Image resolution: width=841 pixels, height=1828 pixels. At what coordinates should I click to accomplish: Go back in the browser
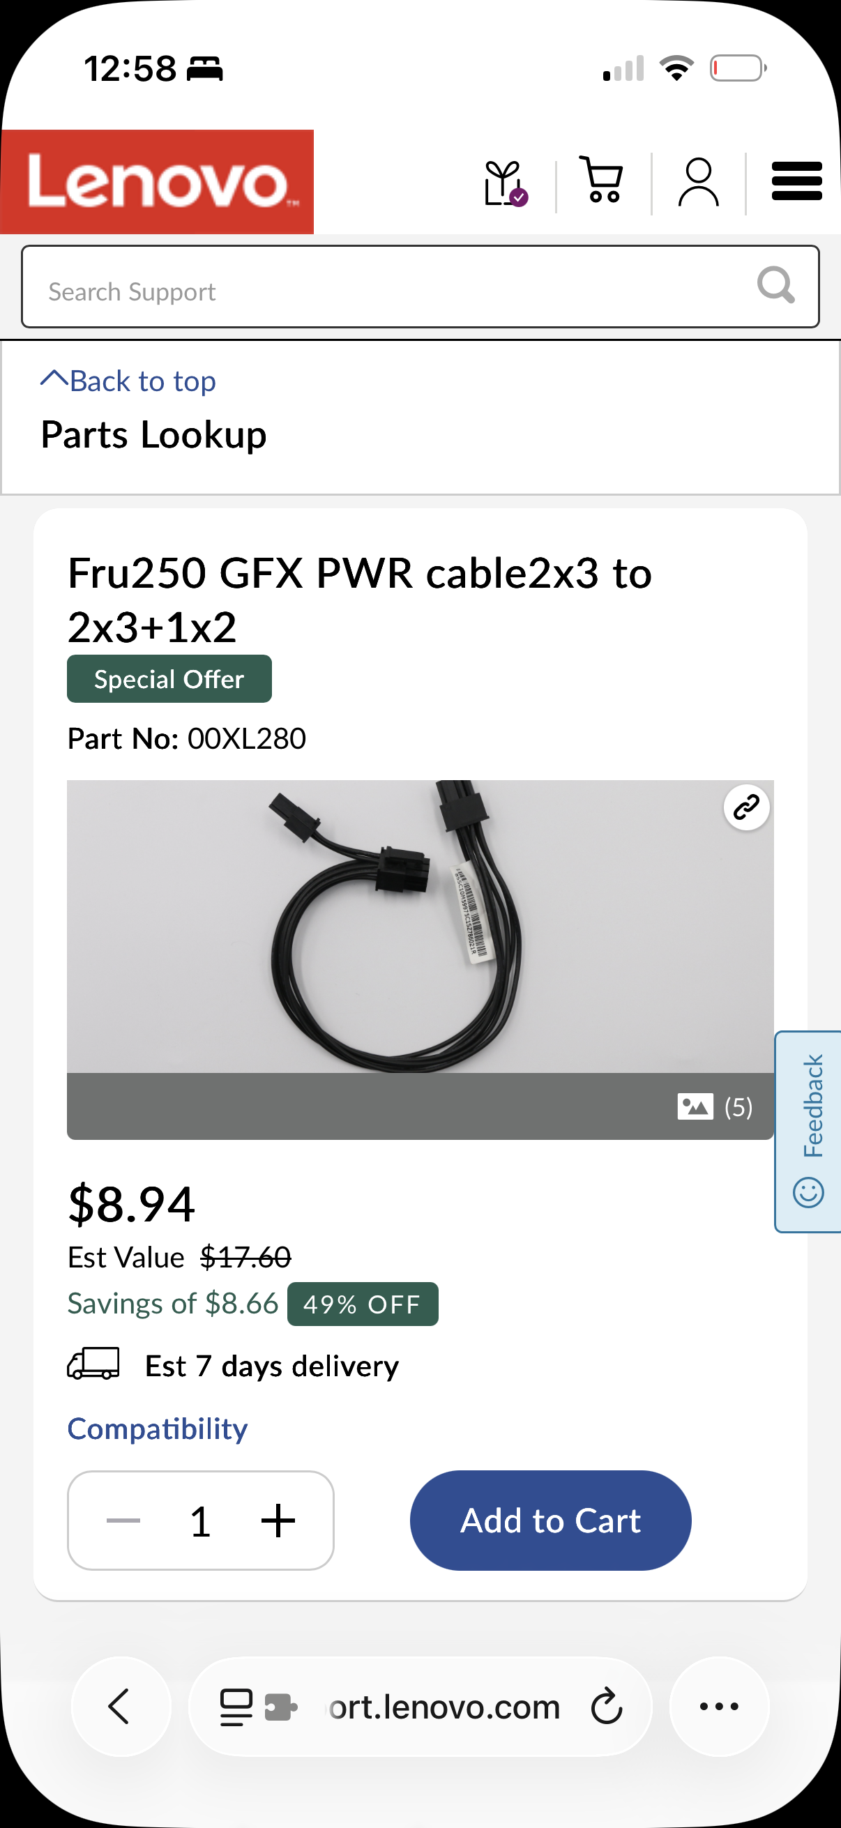pos(121,1706)
